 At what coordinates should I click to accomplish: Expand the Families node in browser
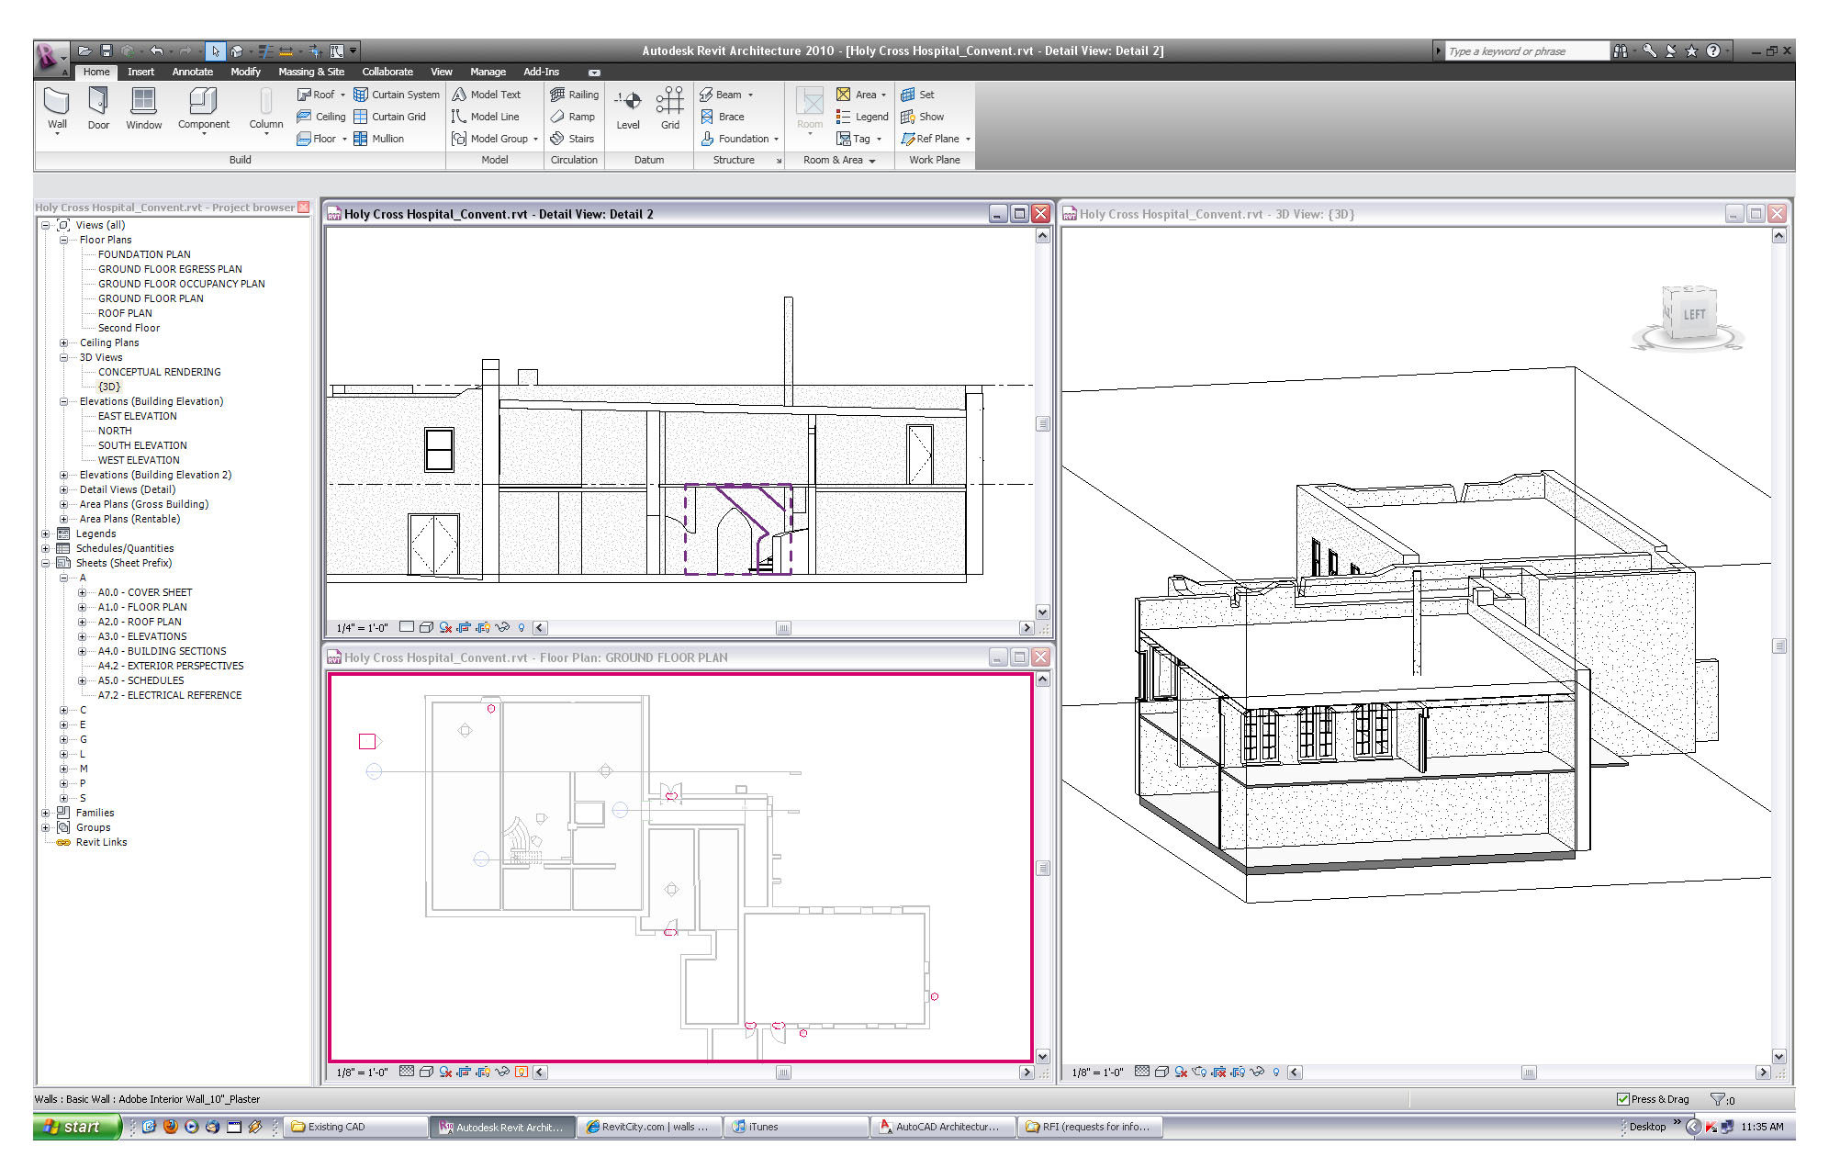46,813
